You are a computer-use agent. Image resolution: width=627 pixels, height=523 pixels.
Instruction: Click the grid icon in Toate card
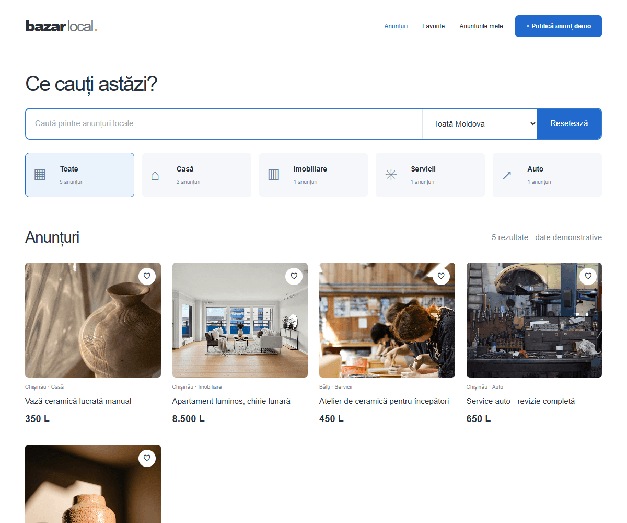(x=40, y=175)
